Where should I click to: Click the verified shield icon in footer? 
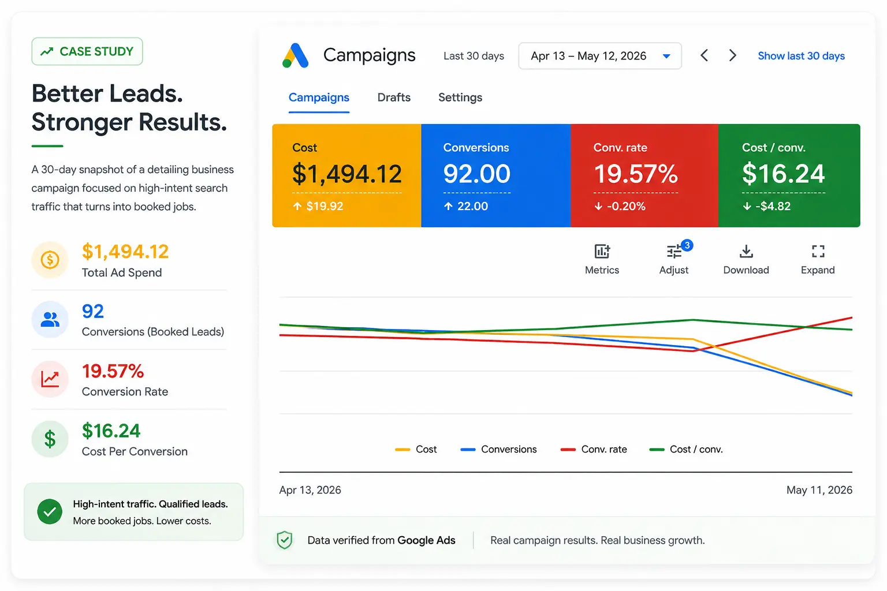pos(285,540)
